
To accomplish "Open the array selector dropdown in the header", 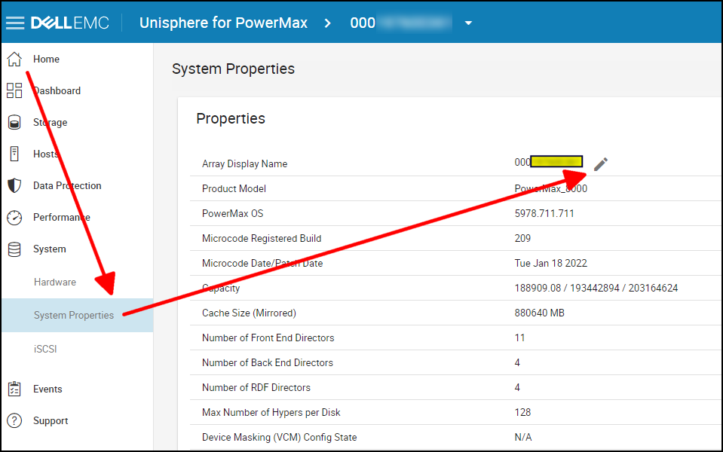I will [x=468, y=23].
